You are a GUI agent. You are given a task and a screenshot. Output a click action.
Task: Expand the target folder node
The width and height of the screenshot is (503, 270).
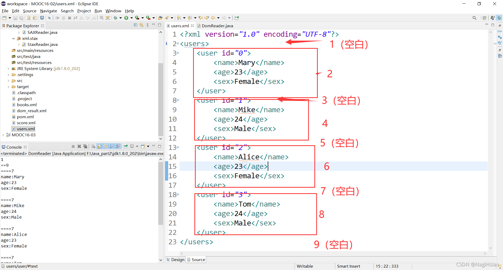coord(8,87)
